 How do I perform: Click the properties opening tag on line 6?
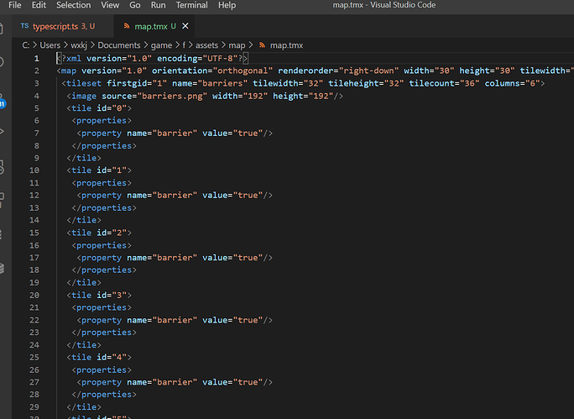click(x=102, y=121)
